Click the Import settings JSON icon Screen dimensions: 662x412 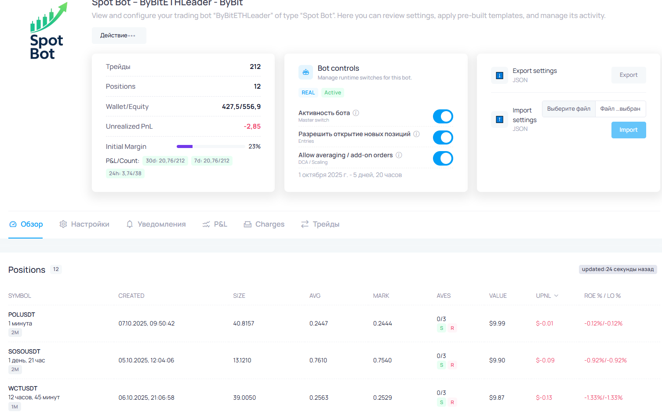point(499,119)
